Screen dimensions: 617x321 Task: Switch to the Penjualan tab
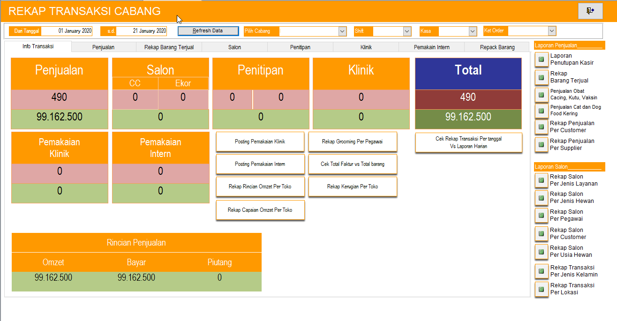click(103, 47)
